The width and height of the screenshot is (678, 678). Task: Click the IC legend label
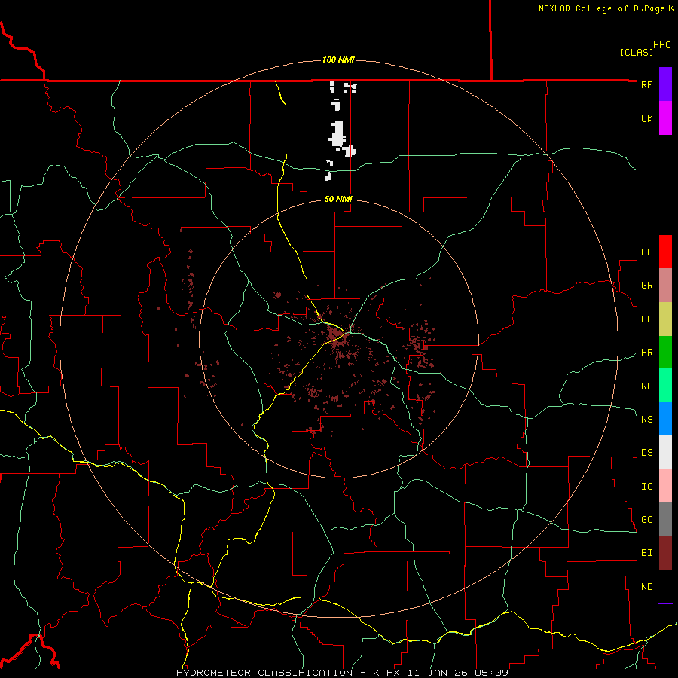coord(646,486)
